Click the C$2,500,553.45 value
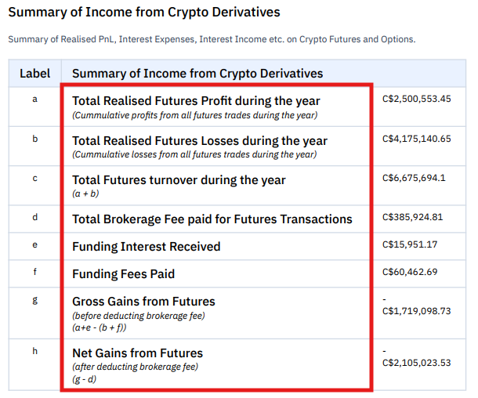 click(x=417, y=99)
